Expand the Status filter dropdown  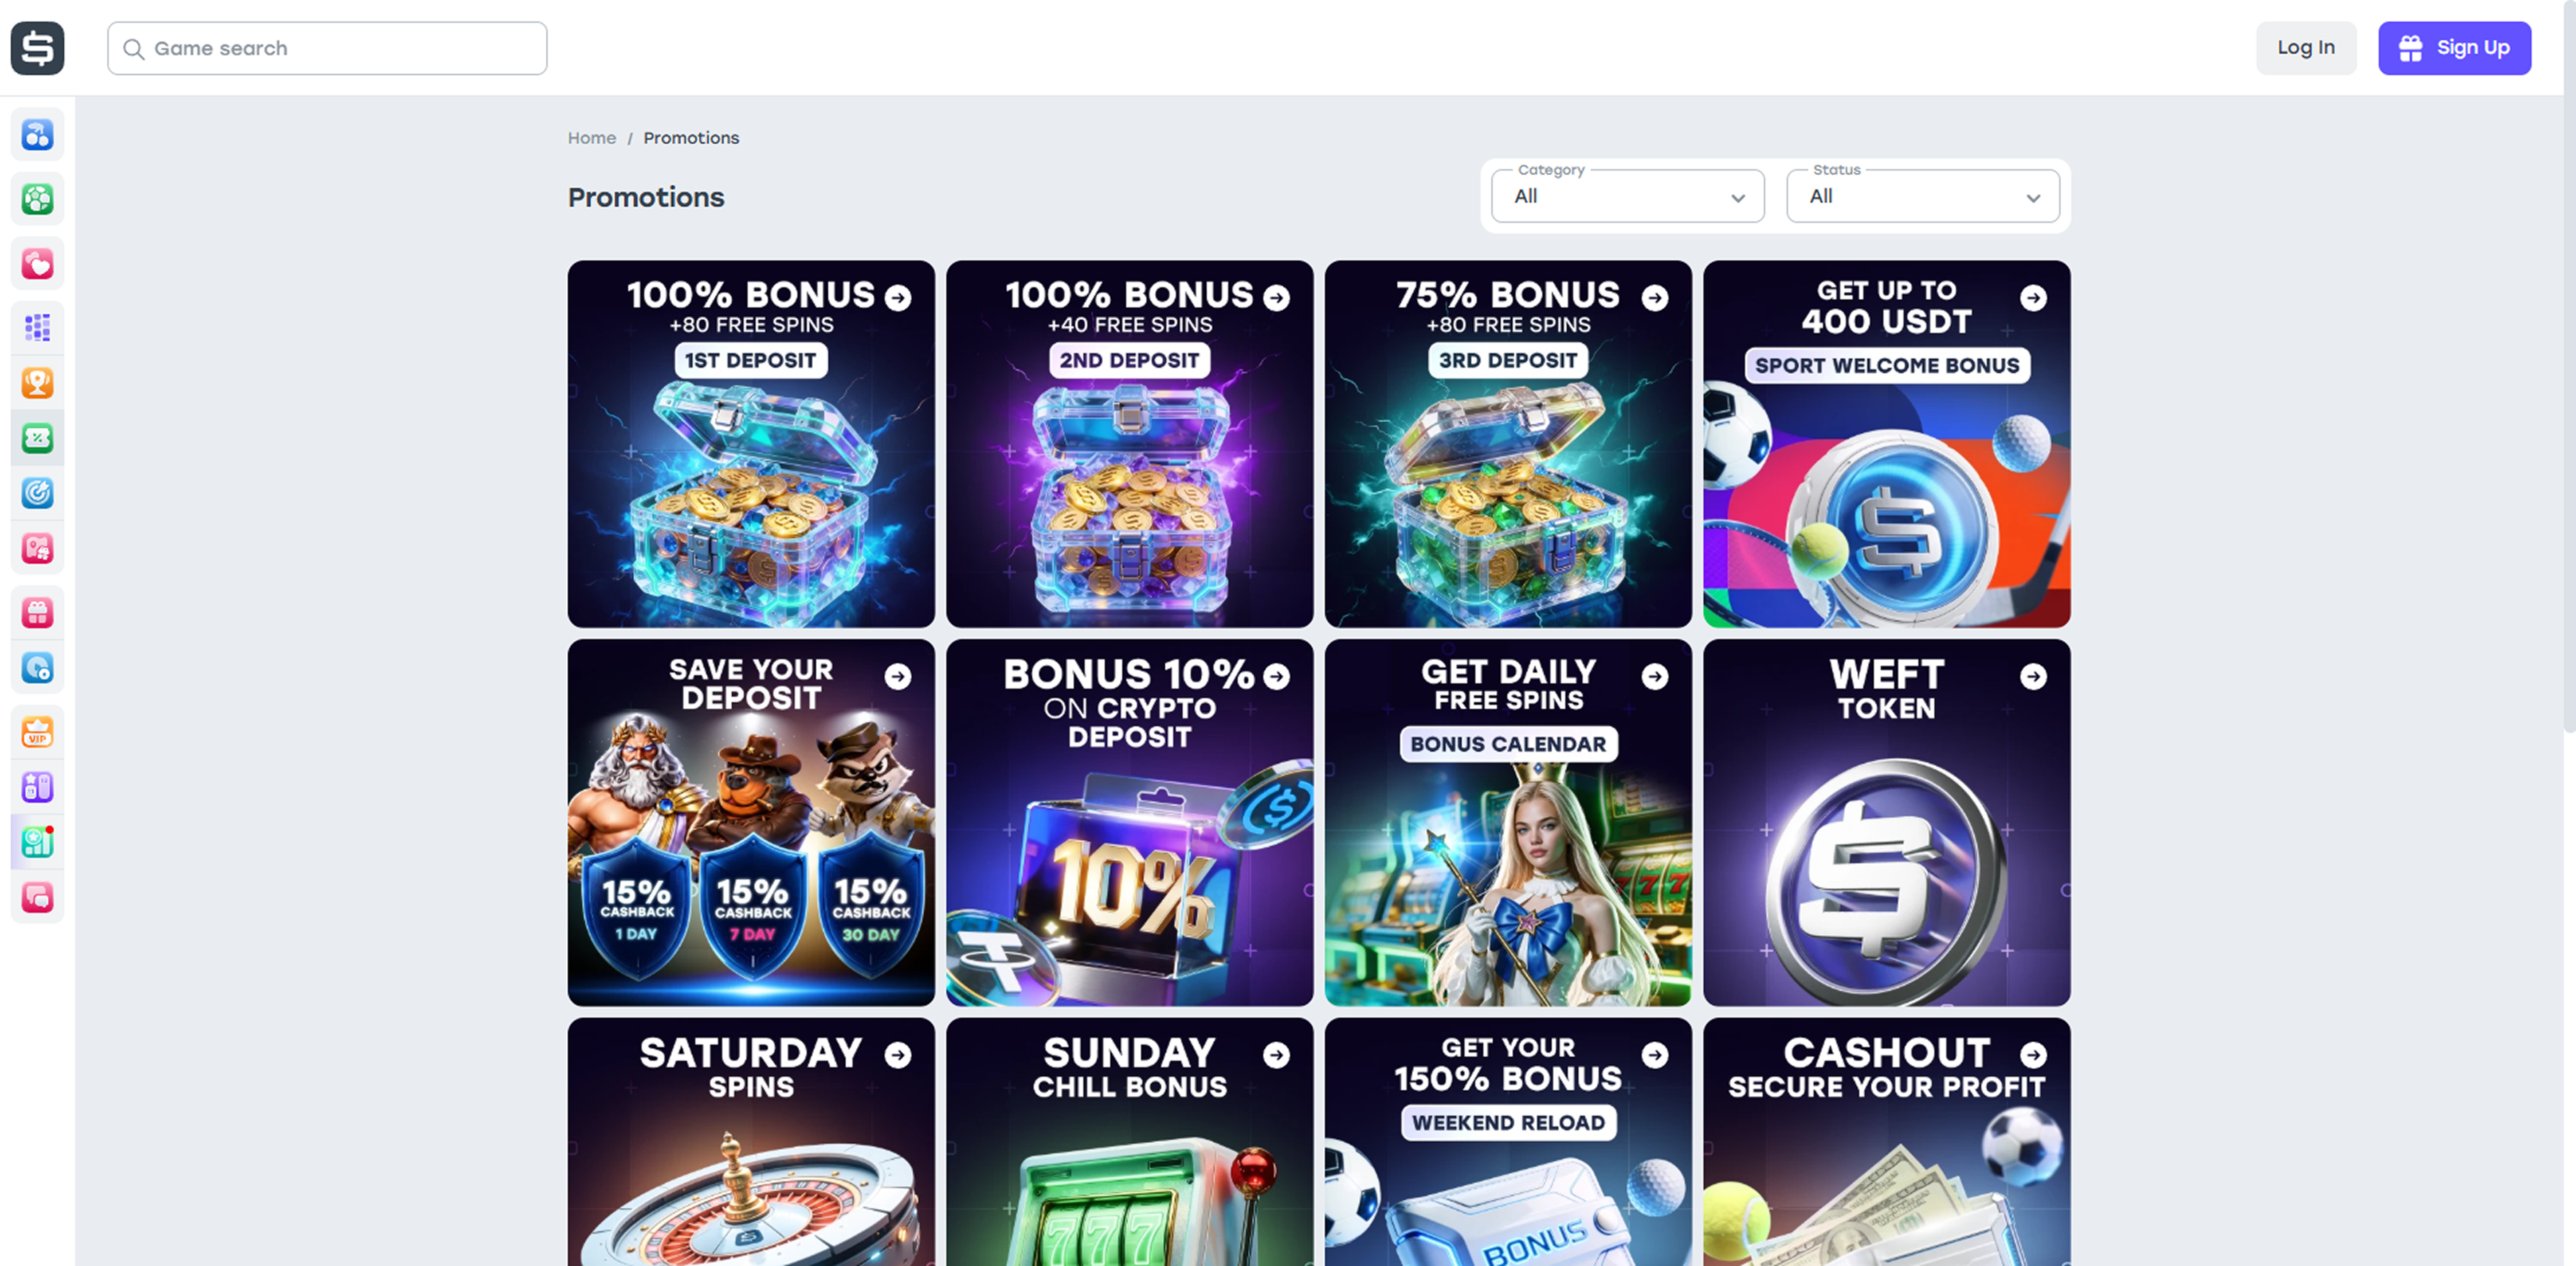1922,196
